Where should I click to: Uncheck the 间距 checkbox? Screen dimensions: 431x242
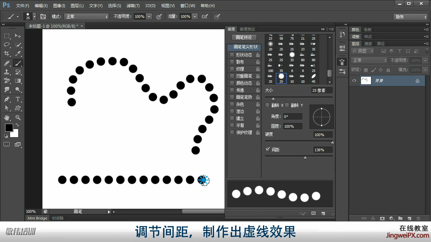[268, 150]
